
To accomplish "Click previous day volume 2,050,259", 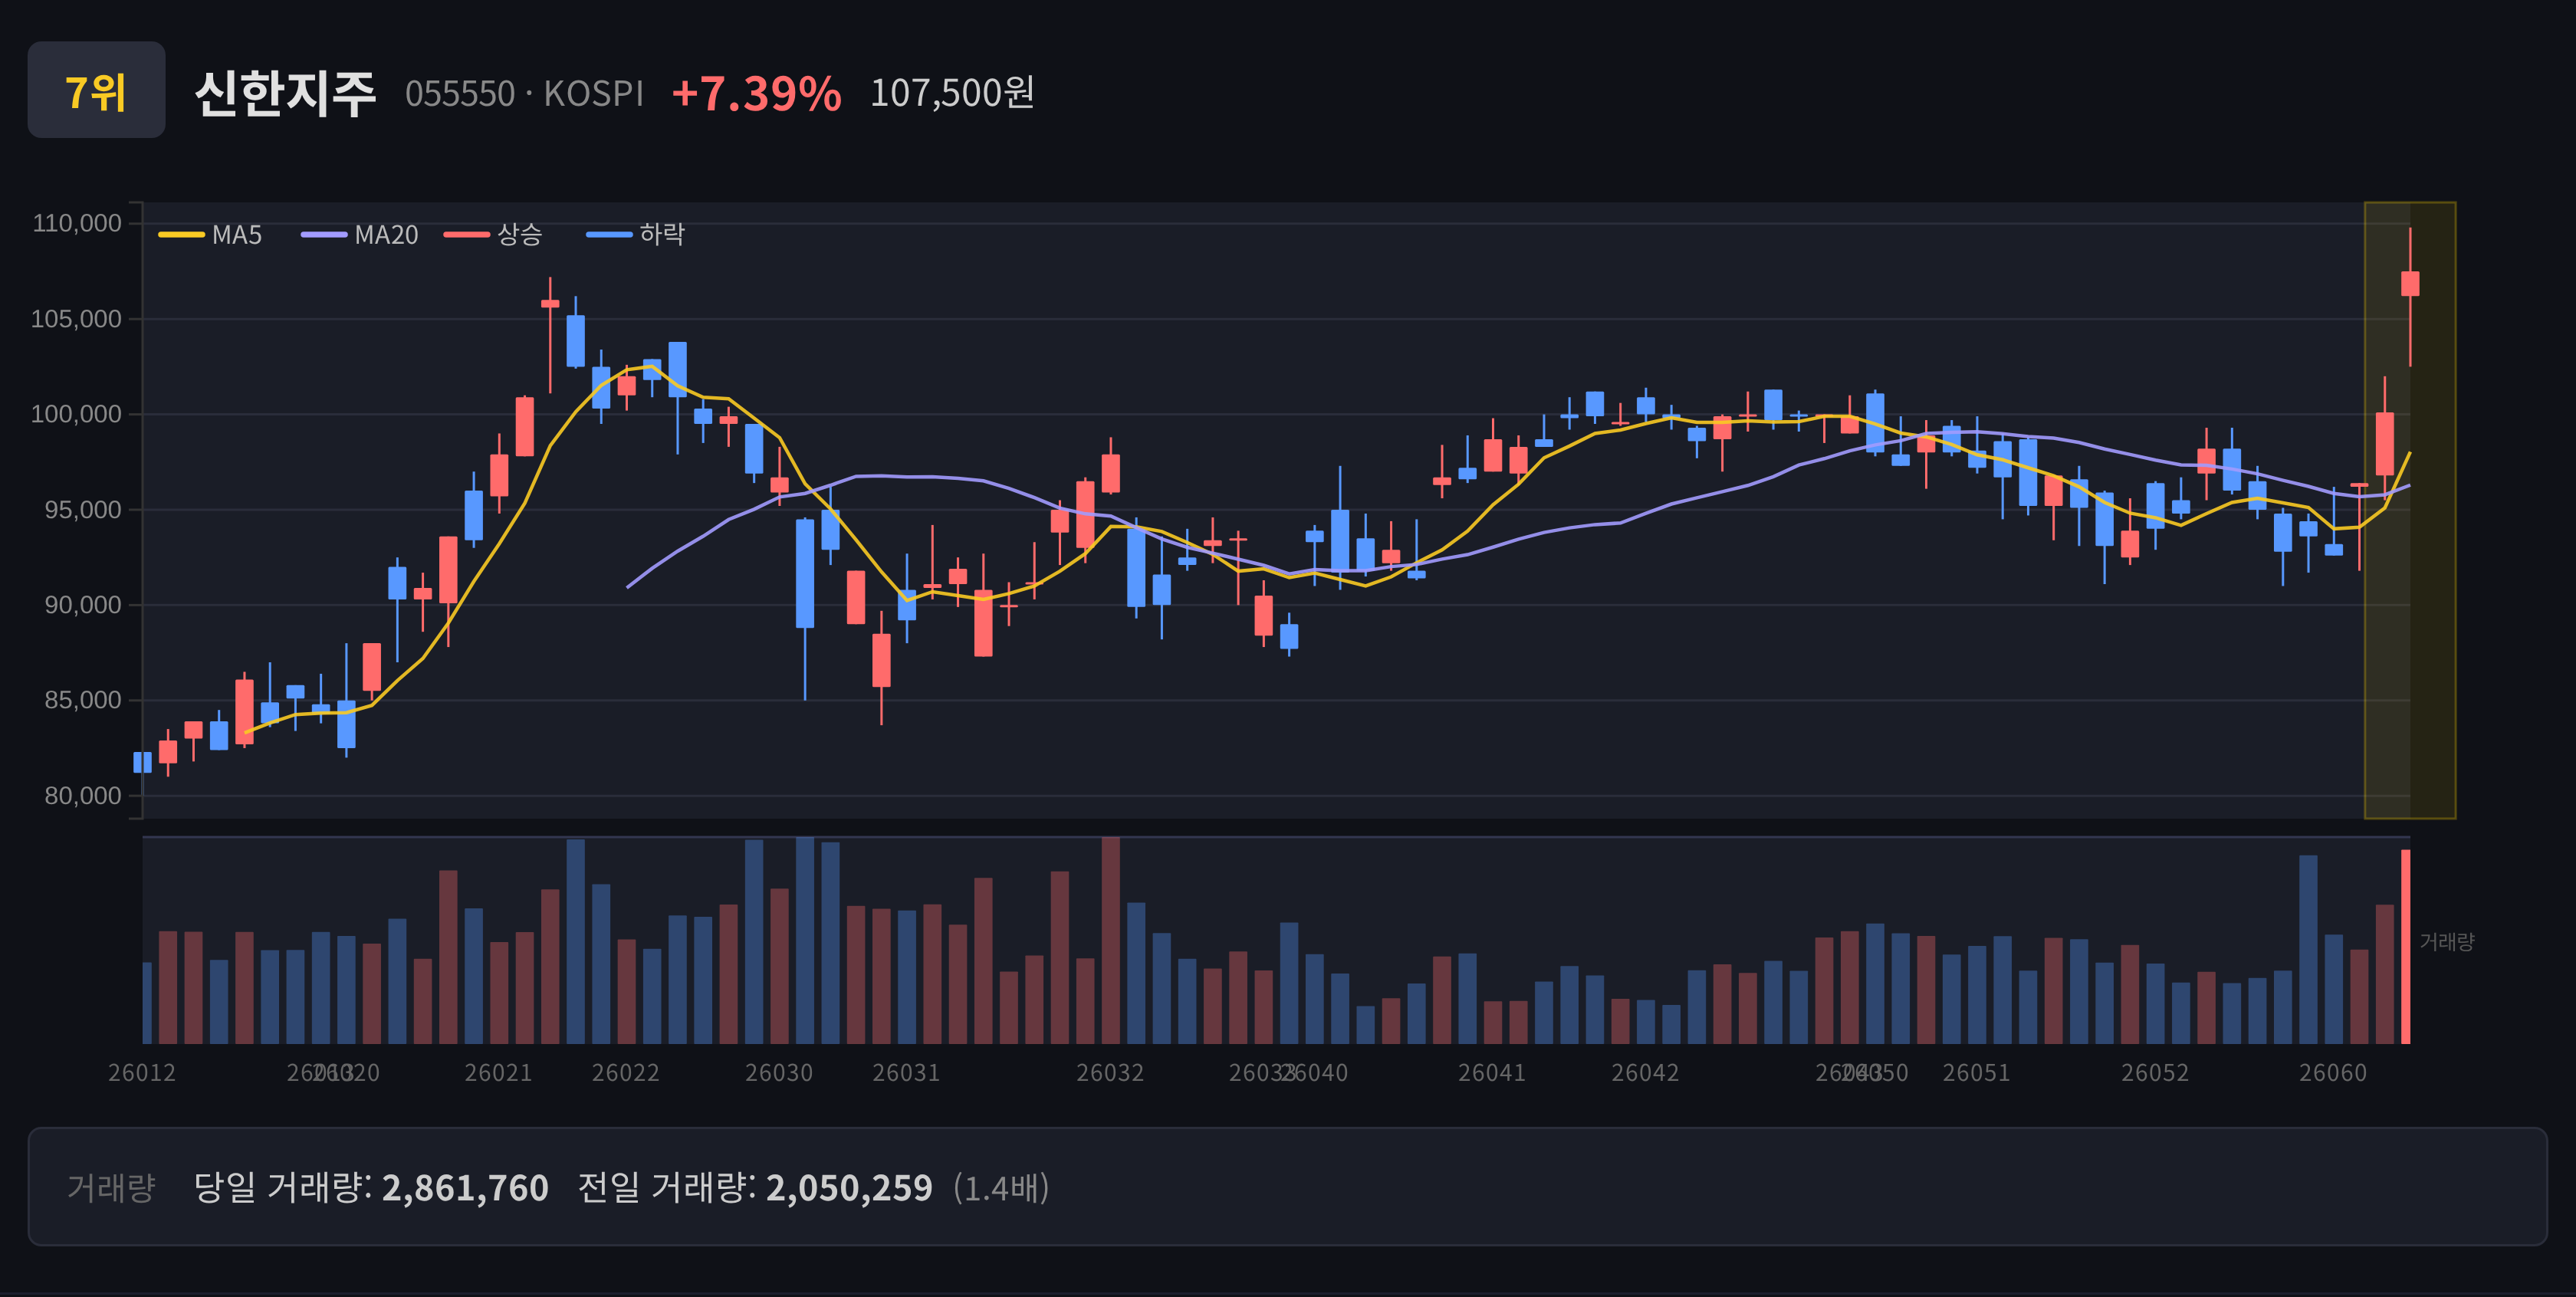I will 849,1188.
